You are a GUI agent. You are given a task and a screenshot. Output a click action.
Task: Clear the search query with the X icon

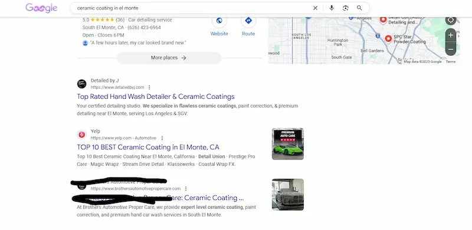pos(315,8)
